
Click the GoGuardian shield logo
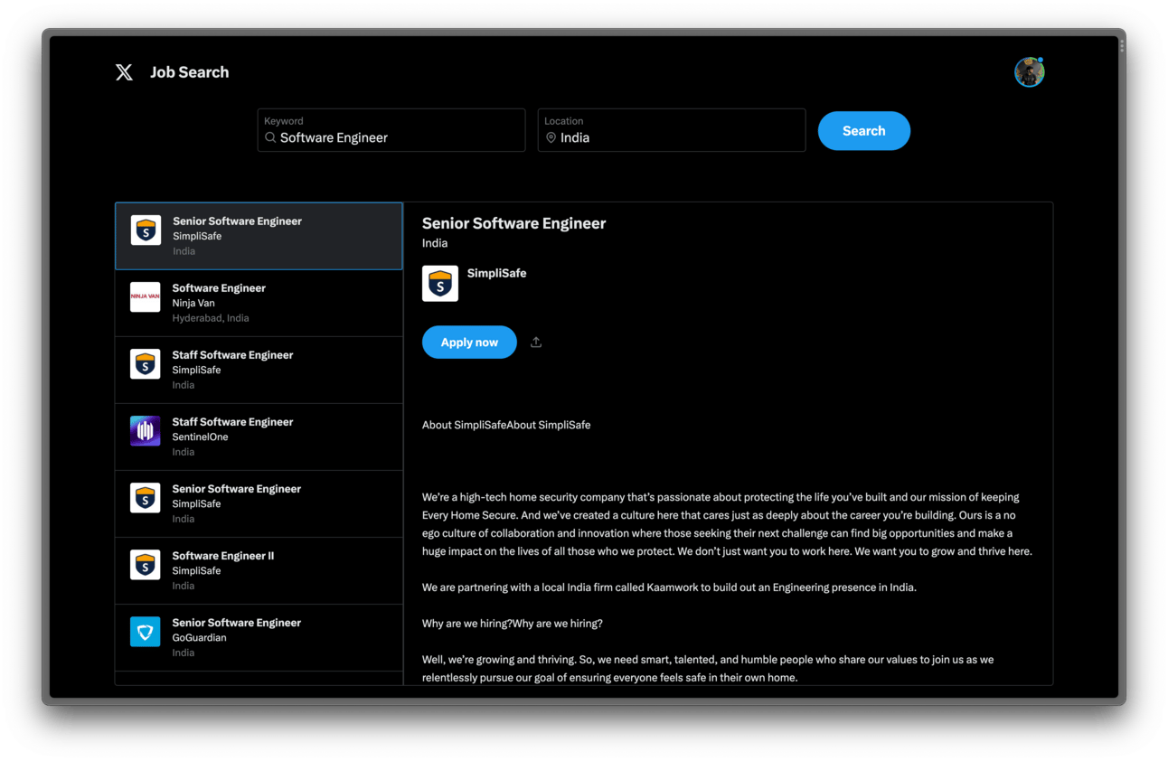pyautogui.click(x=146, y=632)
